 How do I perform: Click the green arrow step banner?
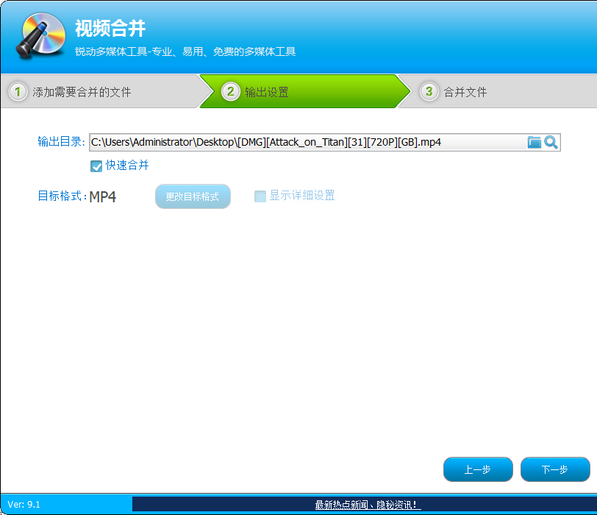[309, 91]
